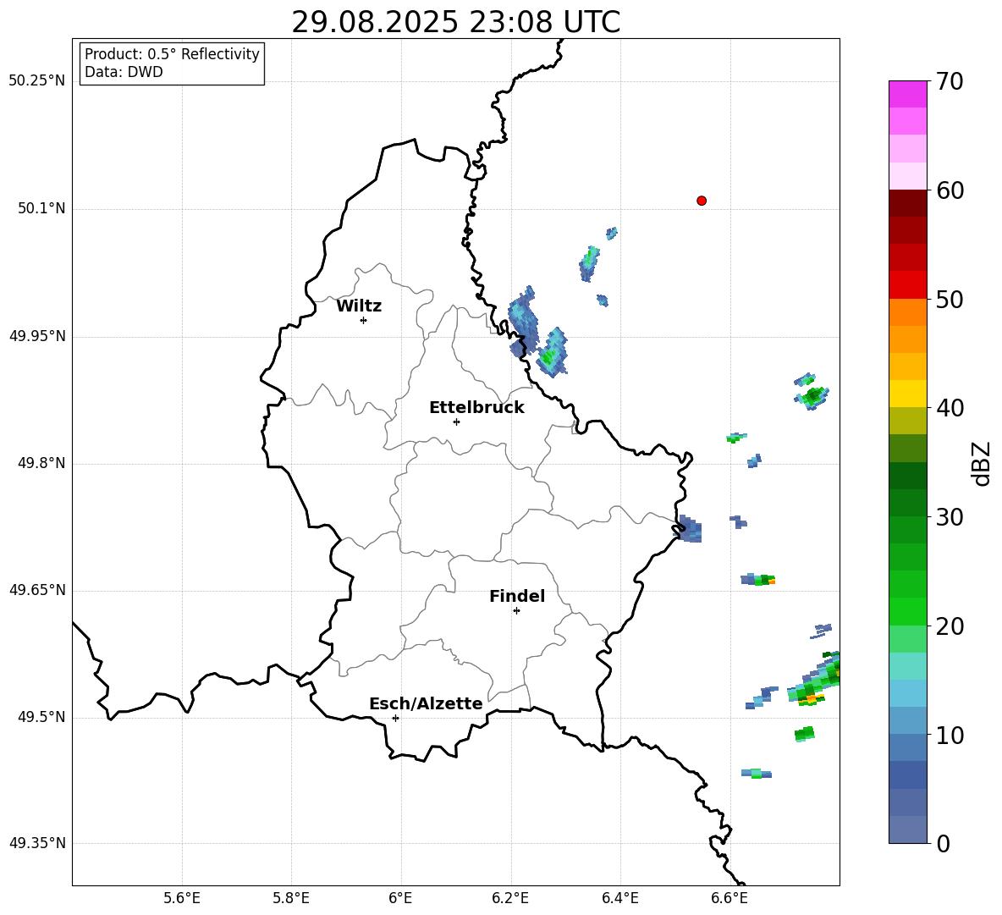1002x915 pixels.
Task: Click the Esch/Alzette station cross marker
Action: pos(395,718)
